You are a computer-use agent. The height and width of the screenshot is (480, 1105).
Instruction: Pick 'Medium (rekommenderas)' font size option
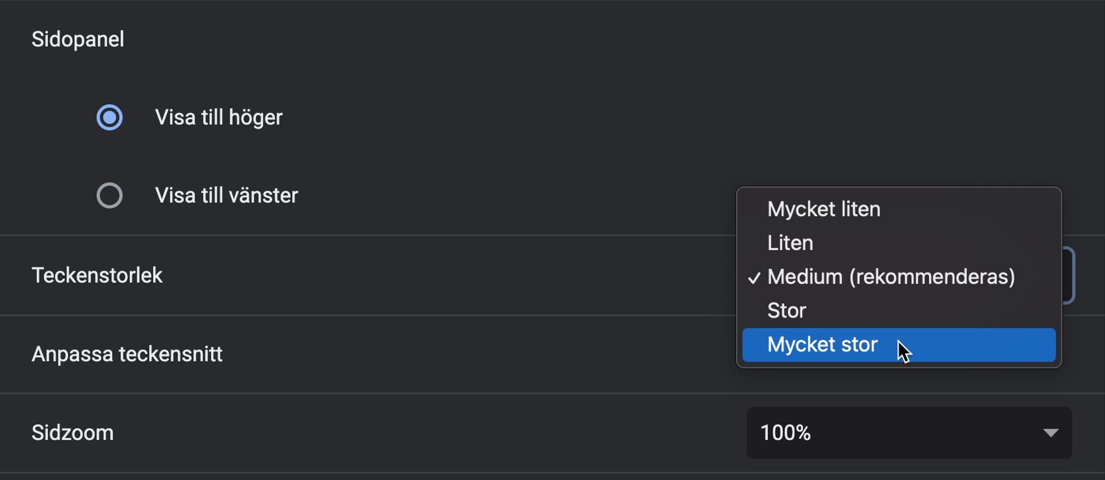click(x=891, y=277)
